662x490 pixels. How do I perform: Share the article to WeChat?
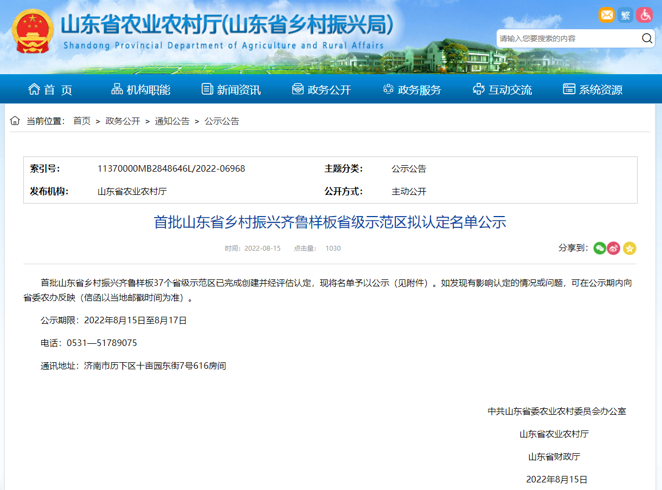click(599, 248)
